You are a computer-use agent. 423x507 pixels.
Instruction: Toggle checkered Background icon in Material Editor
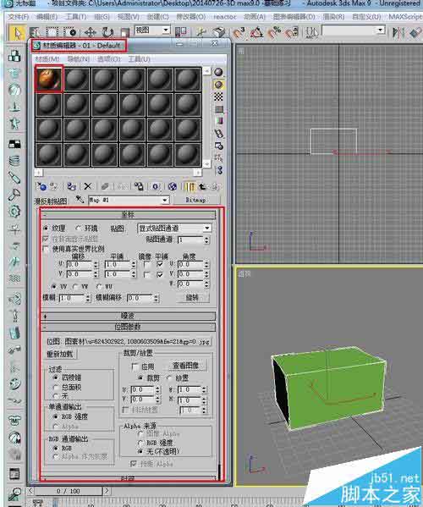pos(219,96)
